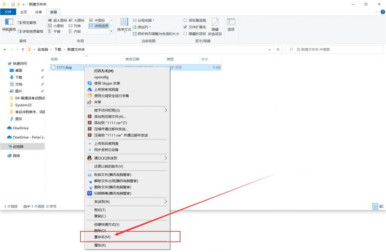Switch to the Home tab

click(24, 12)
